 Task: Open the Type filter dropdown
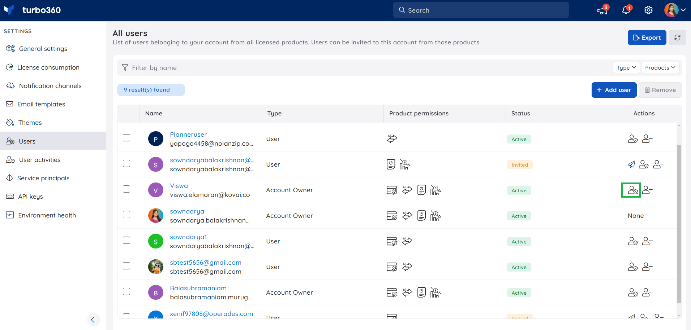626,67
